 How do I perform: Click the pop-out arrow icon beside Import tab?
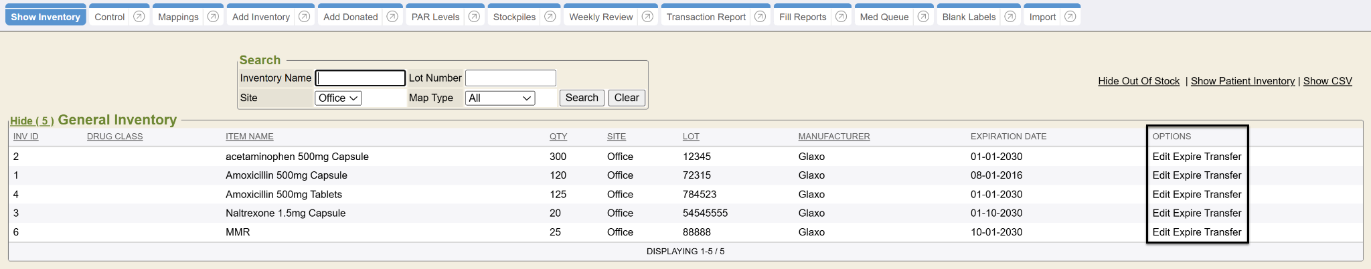(1070, 17)
